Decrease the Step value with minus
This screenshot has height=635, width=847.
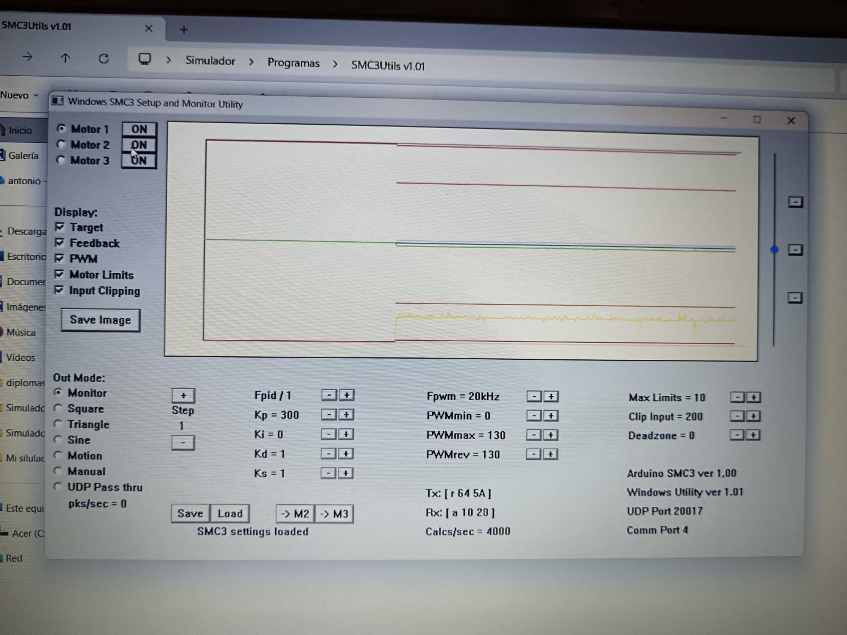pyautogui.click(x=183, y=442)
